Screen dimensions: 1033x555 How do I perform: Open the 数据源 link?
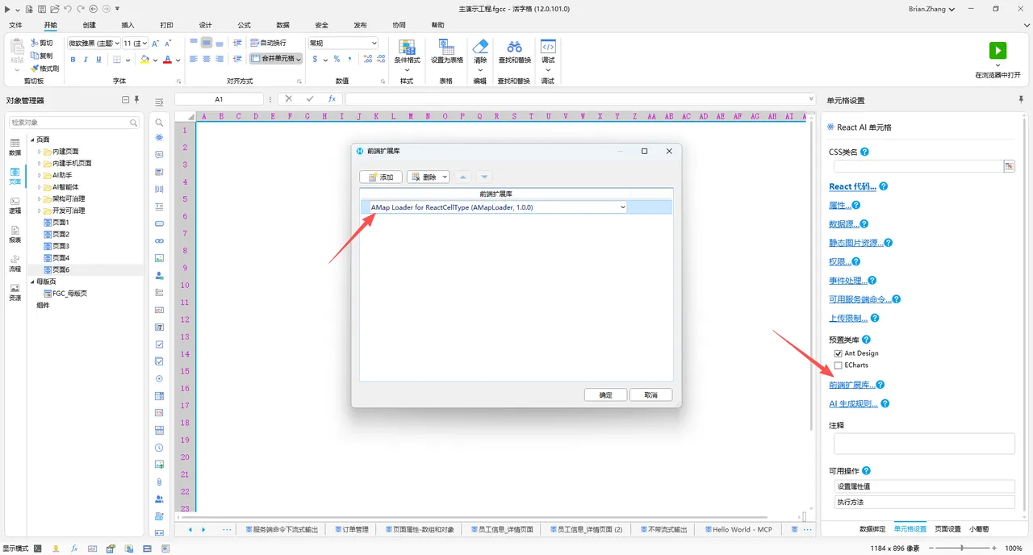click(x=843, y=224)
